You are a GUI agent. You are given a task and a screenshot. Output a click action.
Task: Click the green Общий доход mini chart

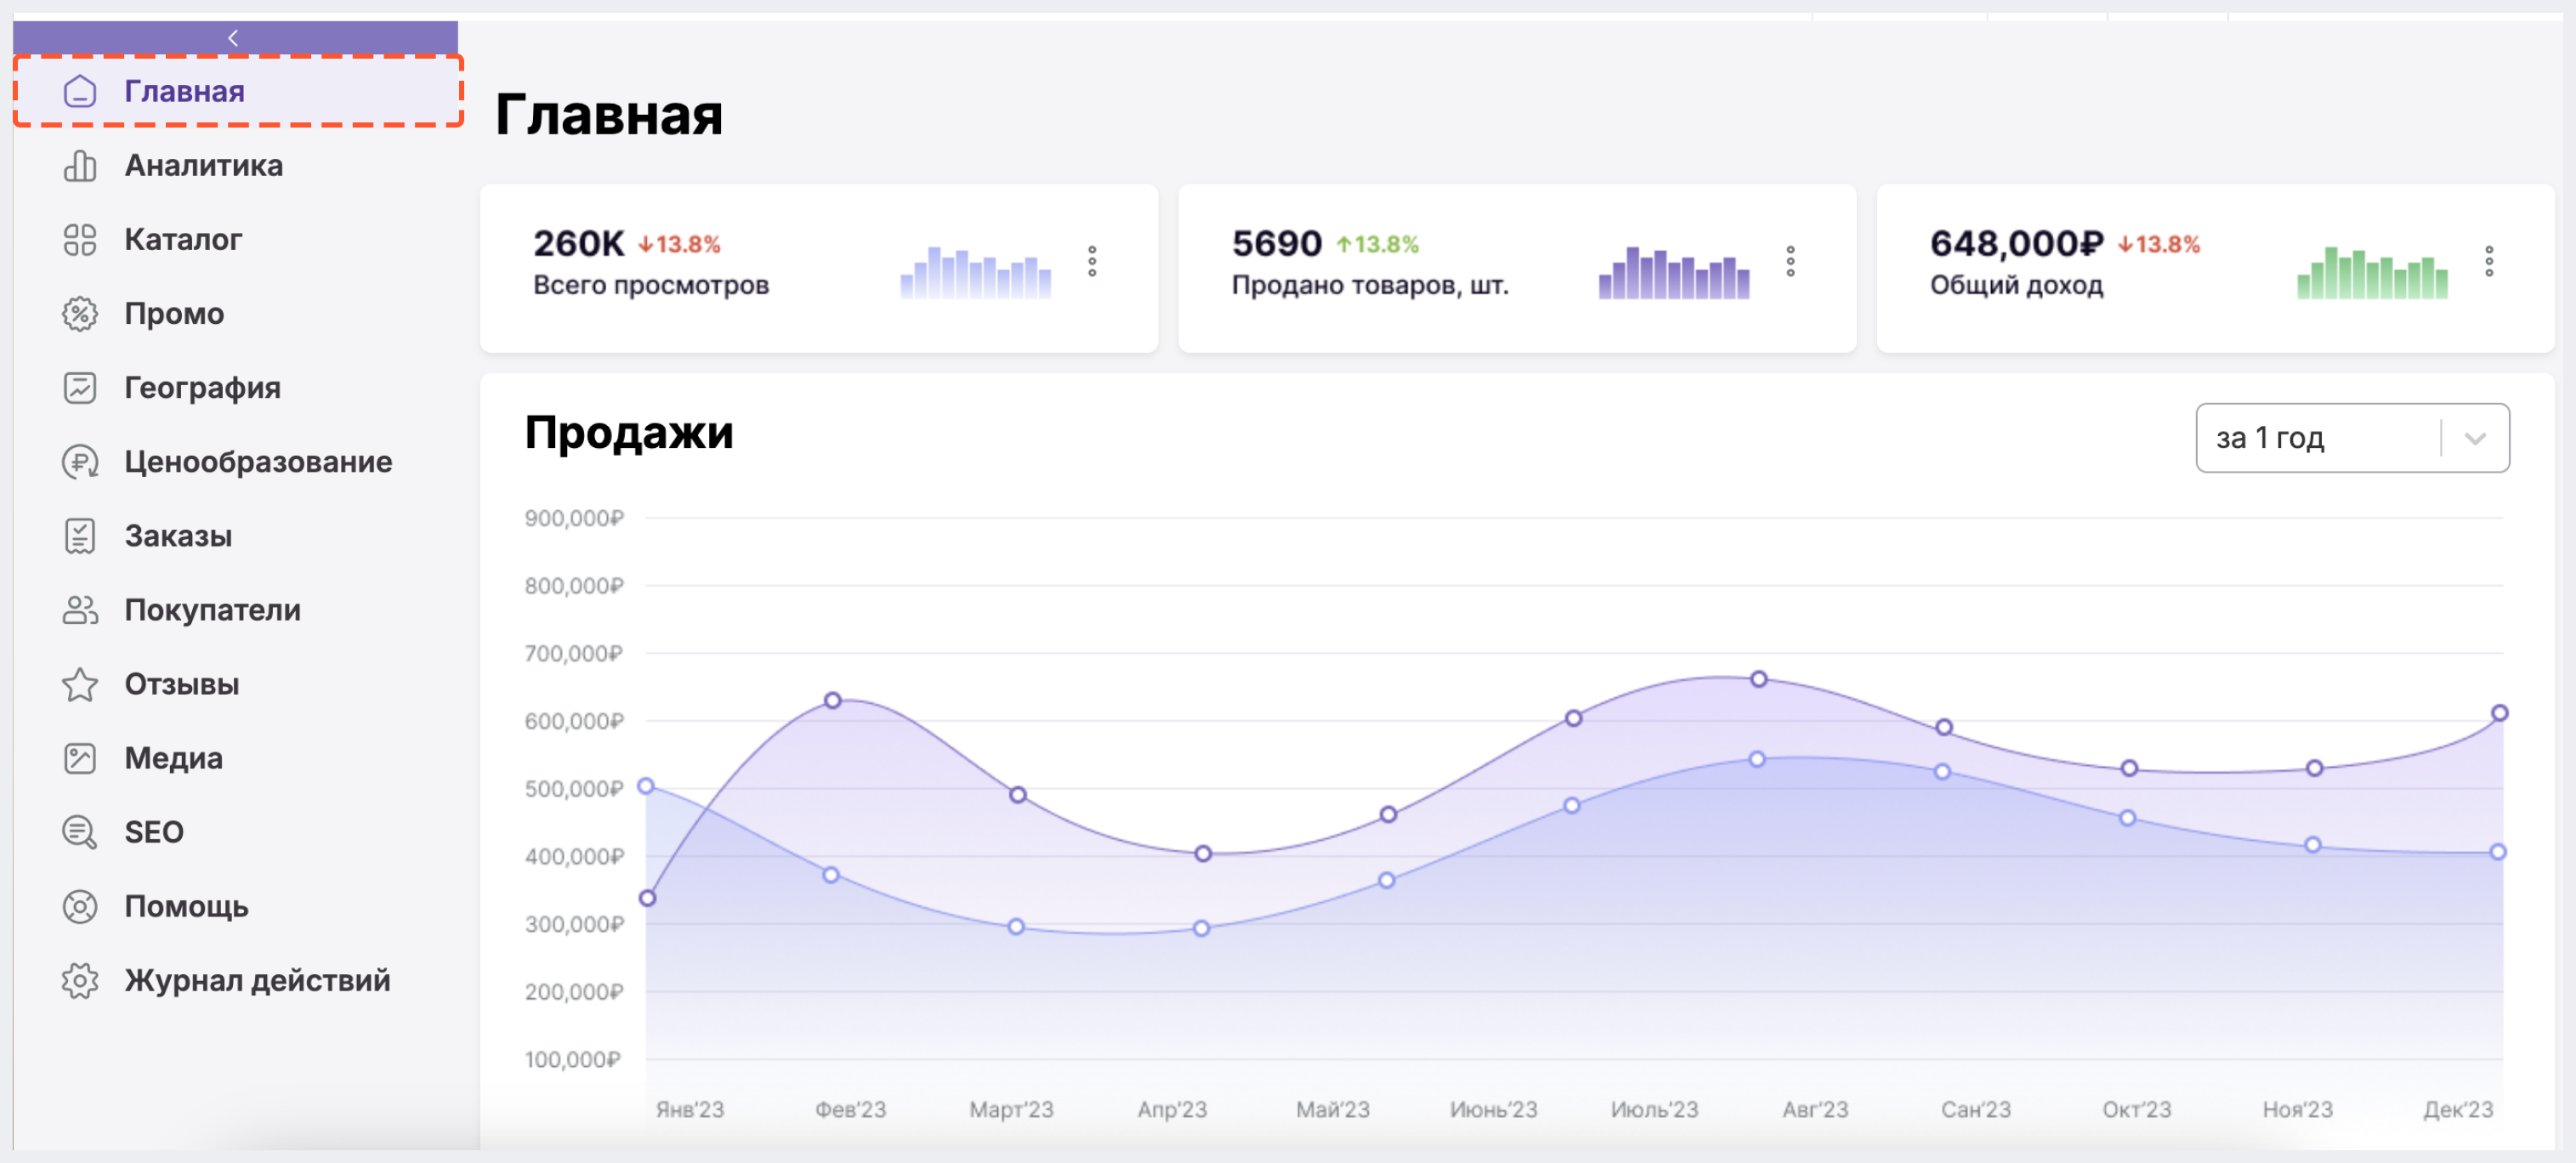point(2372,272)
